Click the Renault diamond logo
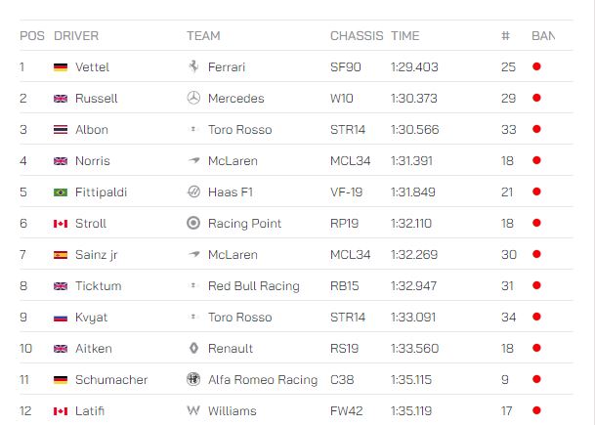The height and width of the screenshot is (425, 595). 193,348
